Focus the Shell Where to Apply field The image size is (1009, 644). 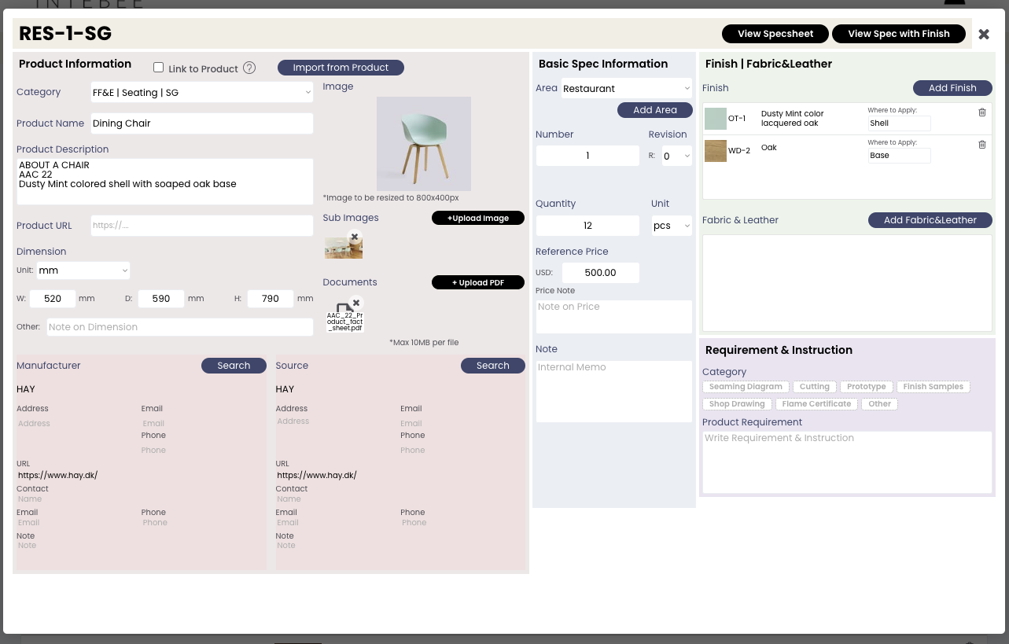click(899, 123)
